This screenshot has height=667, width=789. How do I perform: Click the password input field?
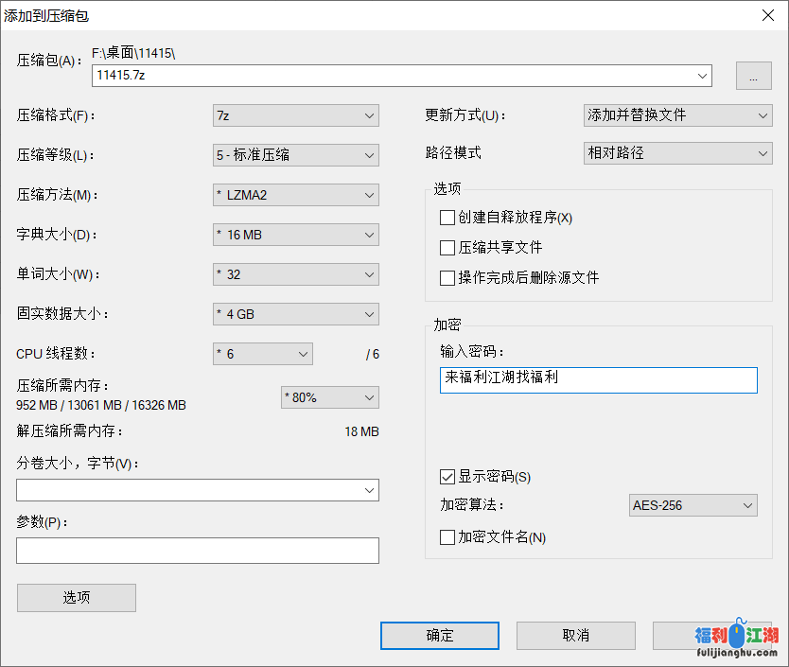598,379
